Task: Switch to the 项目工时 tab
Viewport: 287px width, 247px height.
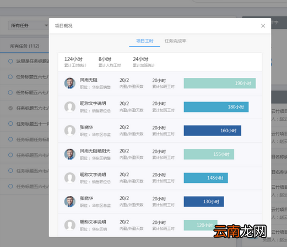Action: [145, 41]
